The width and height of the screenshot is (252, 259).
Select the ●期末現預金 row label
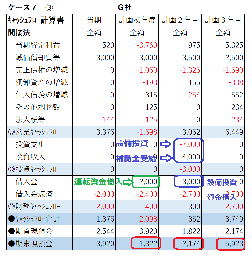(30, 244)
